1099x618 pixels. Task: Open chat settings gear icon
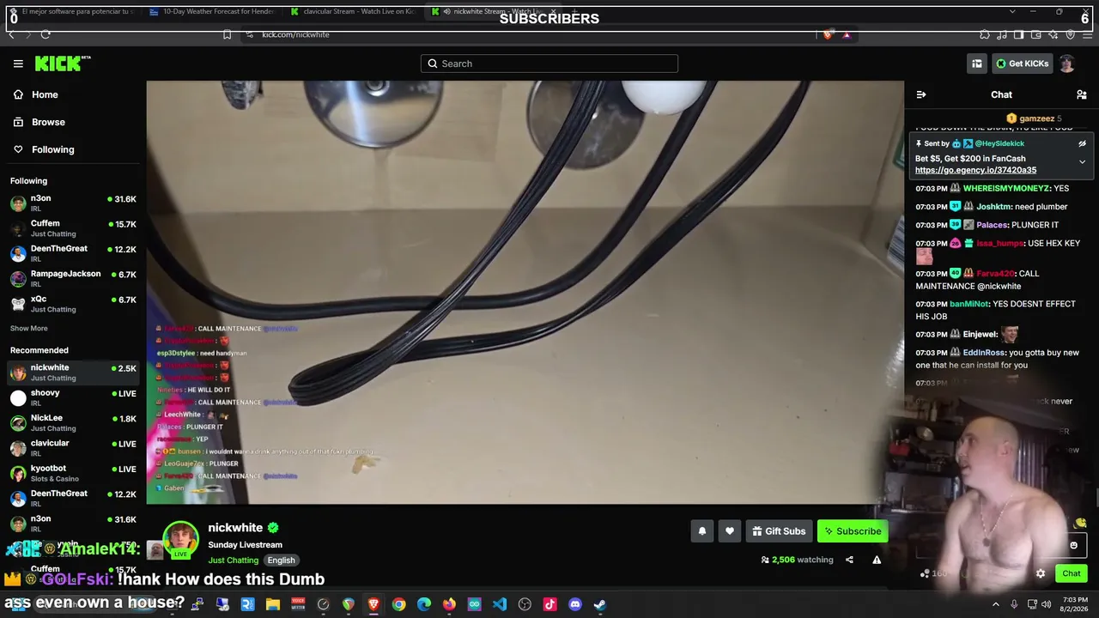[1041, 573]
